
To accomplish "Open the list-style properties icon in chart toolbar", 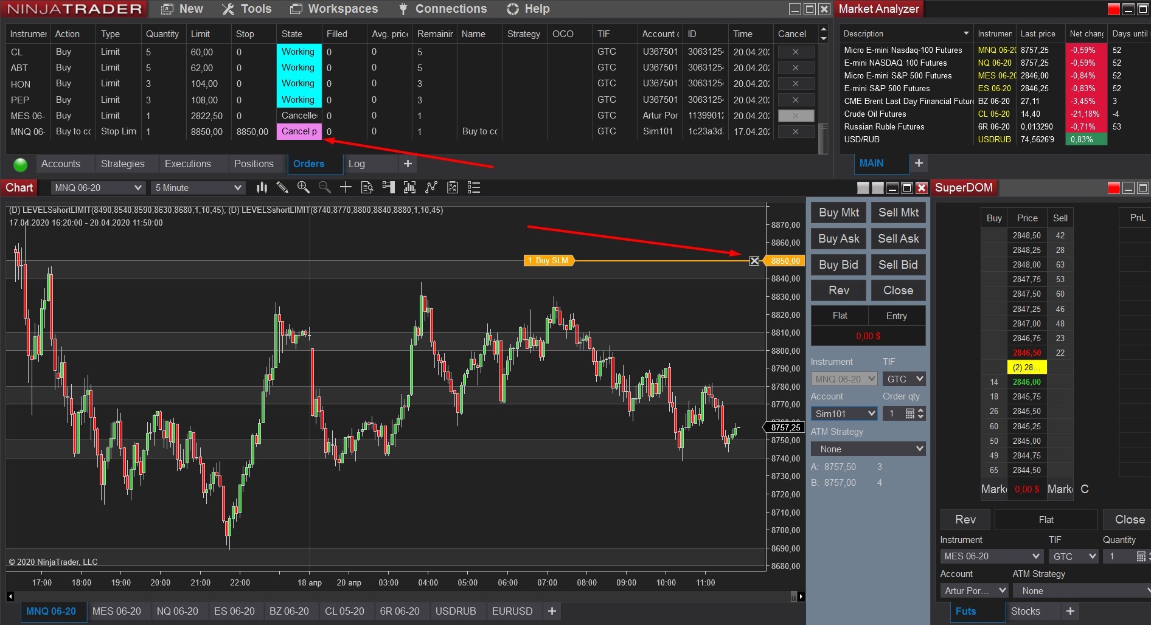I will (474, 188).
